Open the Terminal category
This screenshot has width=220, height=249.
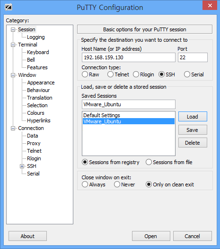point(27,45)
